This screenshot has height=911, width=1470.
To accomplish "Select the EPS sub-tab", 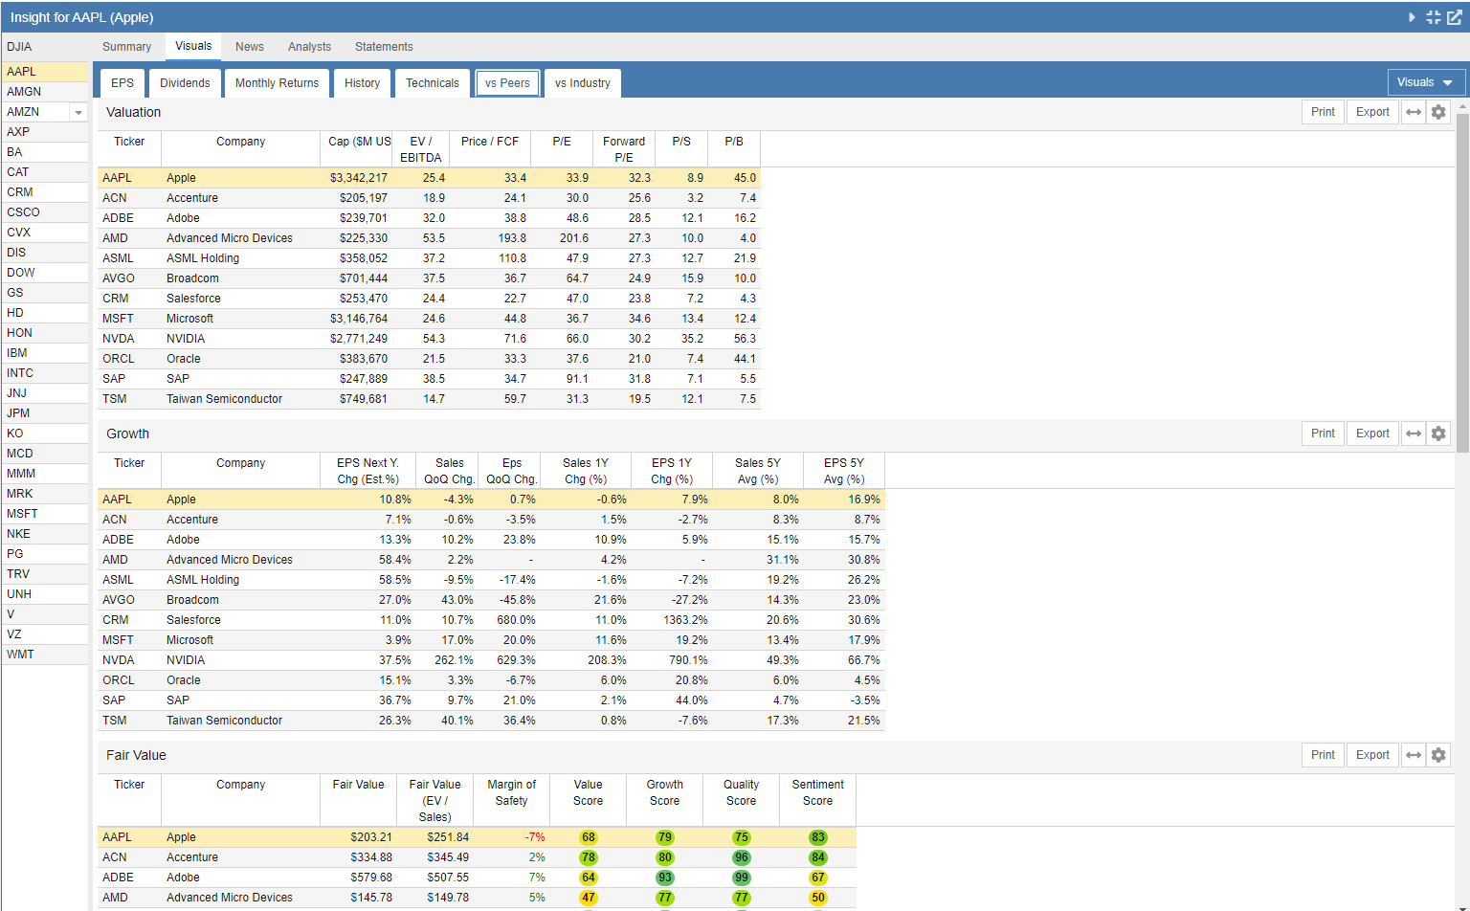I will pos(122,83).
